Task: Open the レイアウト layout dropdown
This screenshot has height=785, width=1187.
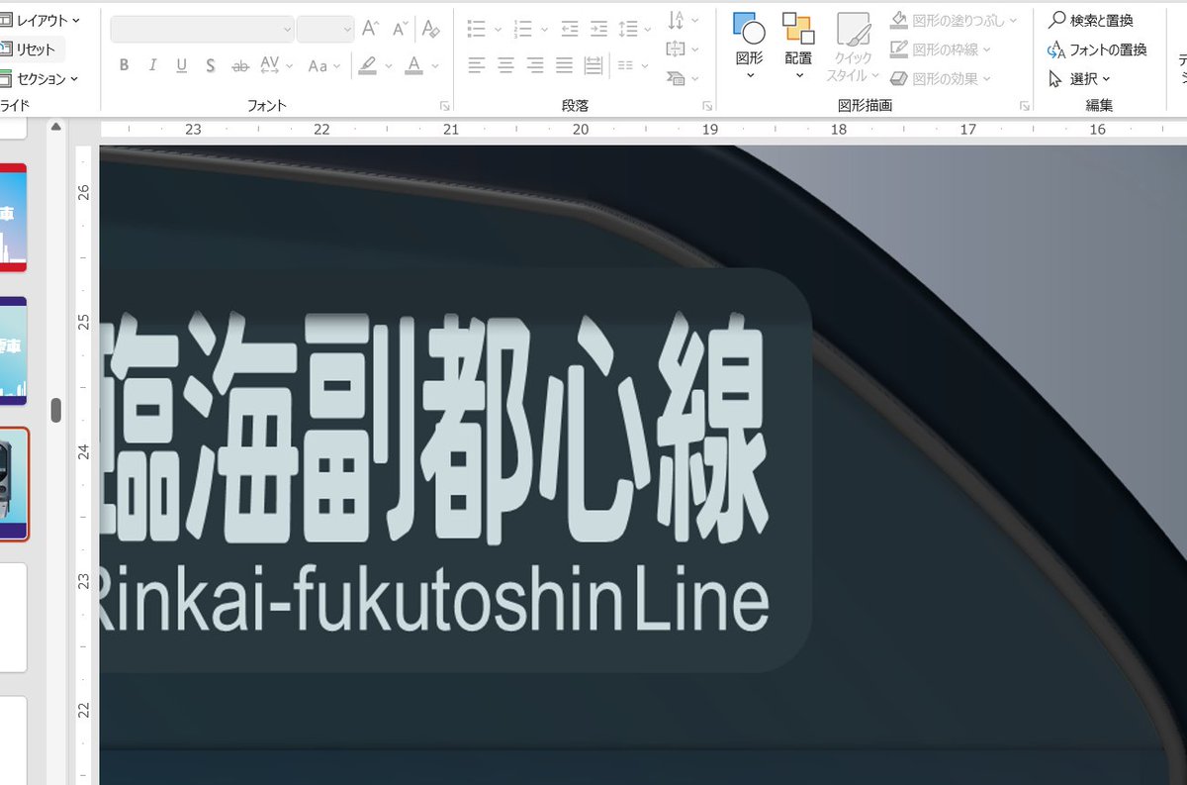Action: pyautogui.click(x=41, y=20)
